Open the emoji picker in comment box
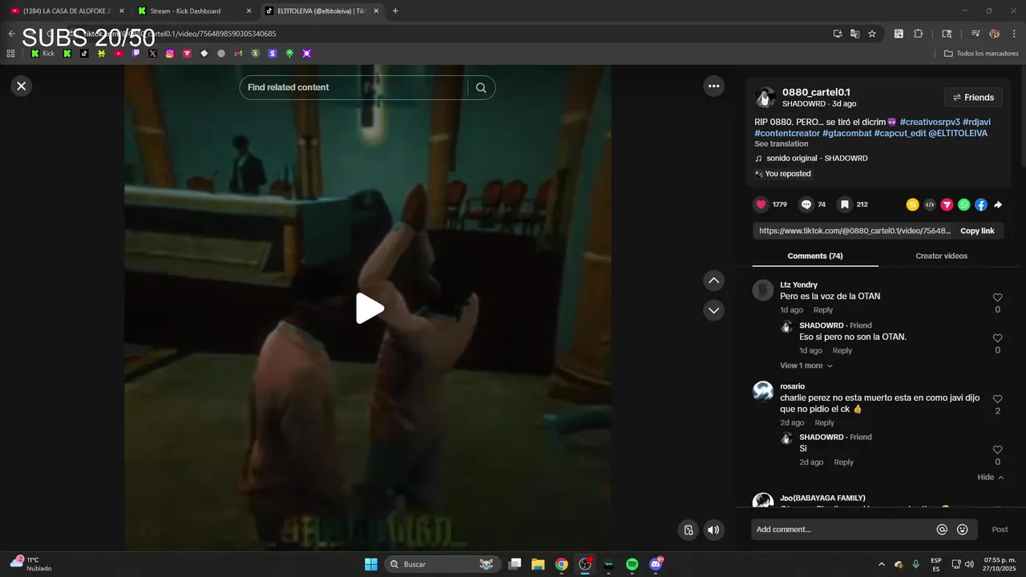 (x=963, y=530)
